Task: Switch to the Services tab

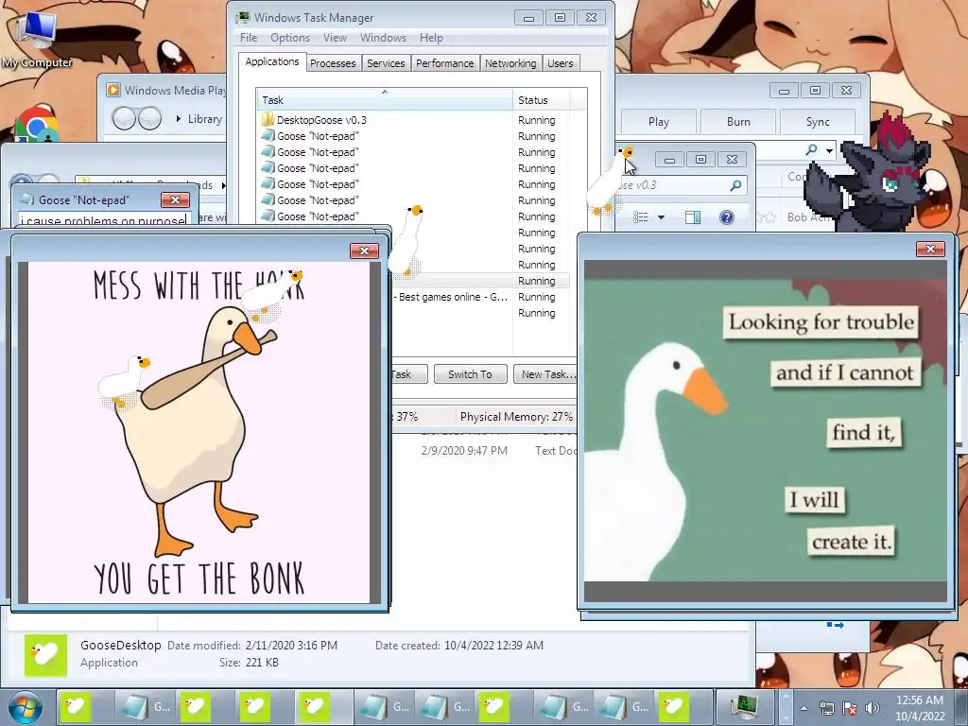Action: pyautogui.click(x=386, y=63)
